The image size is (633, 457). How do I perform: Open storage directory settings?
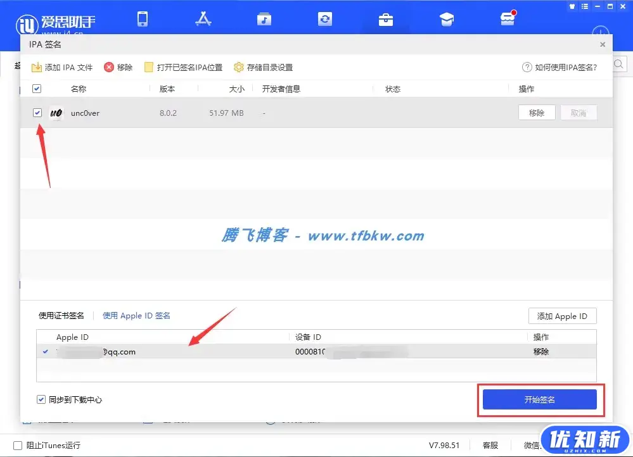coord(263,67)
